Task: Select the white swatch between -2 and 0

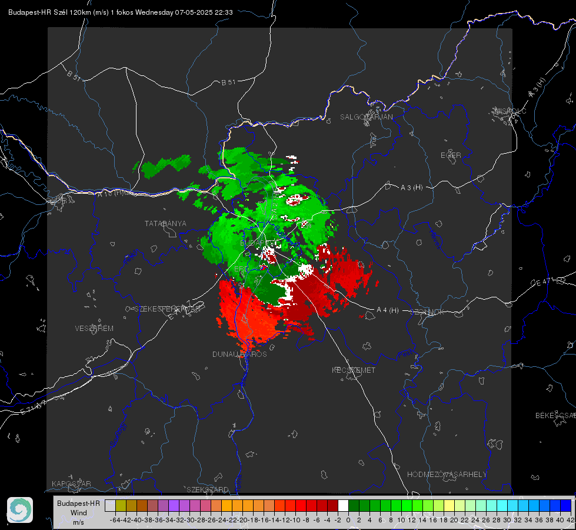Action: [x=343, y=505]
